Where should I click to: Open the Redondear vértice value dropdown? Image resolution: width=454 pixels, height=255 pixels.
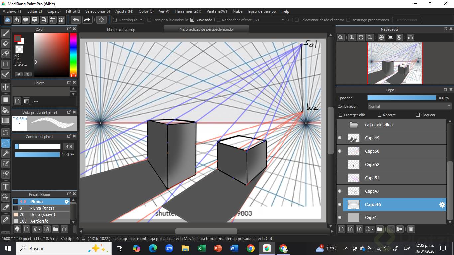click(x=283, y=20)
